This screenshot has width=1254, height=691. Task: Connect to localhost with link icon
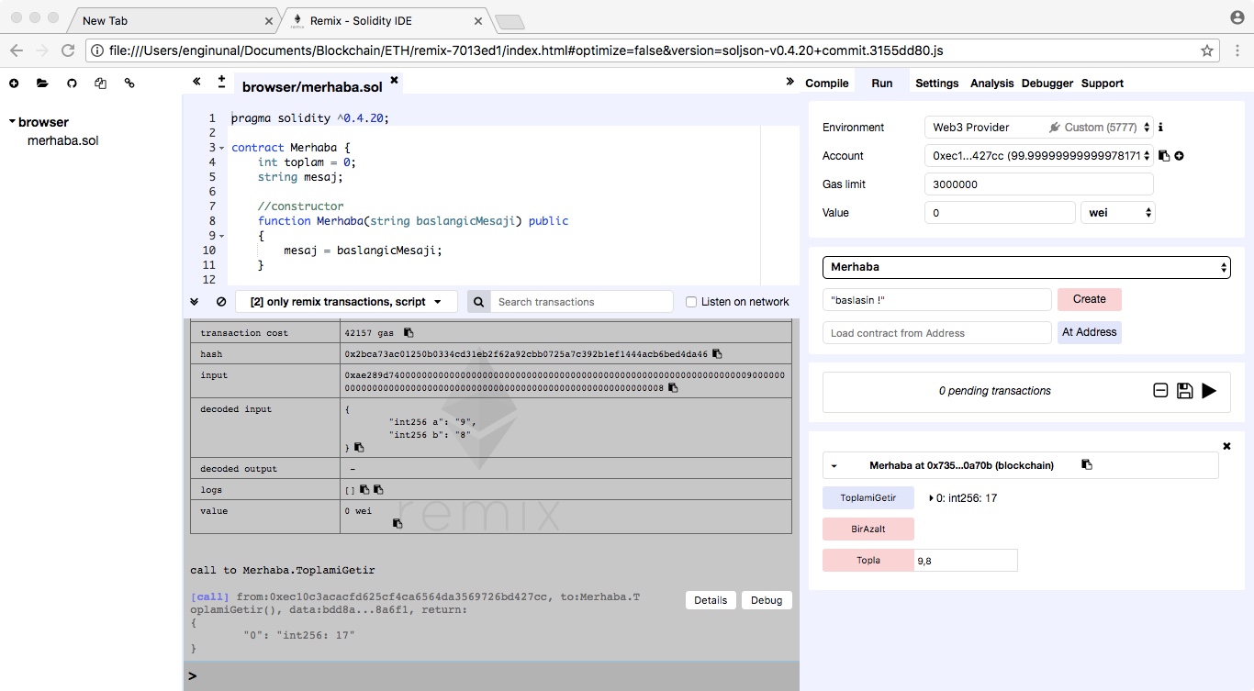point(129,84)
